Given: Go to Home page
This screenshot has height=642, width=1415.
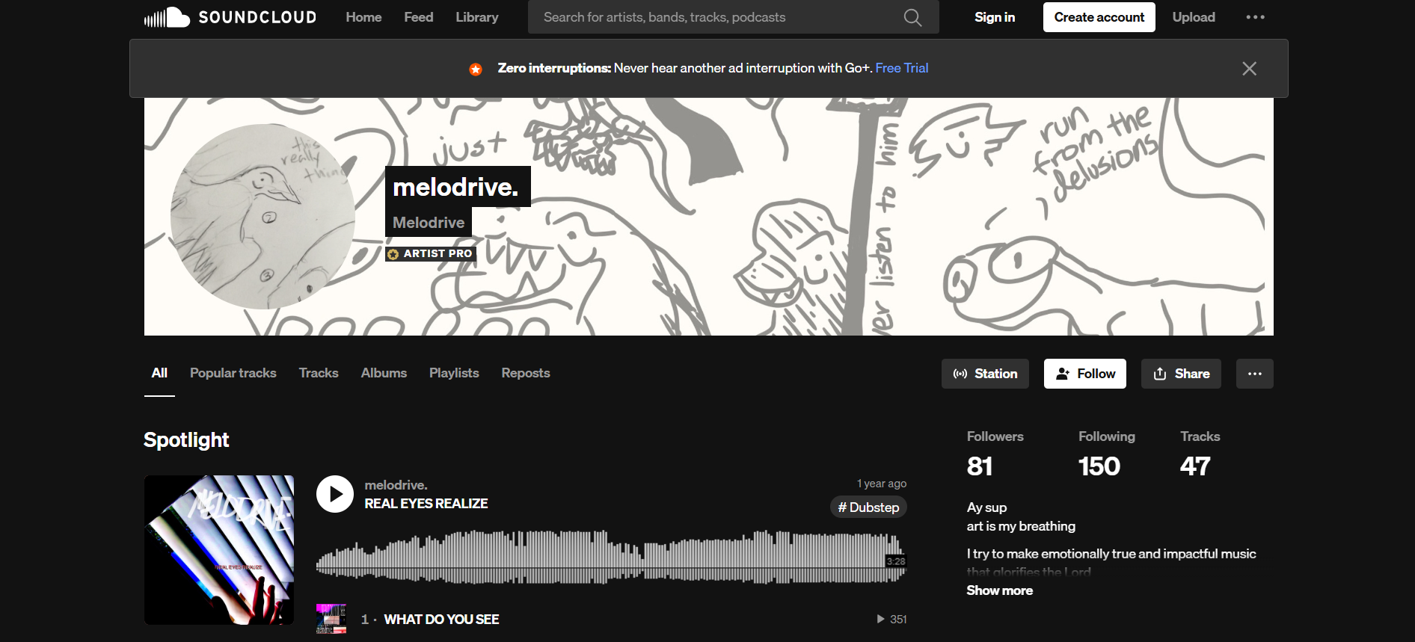Looking at the screenshot, I should pyautogui.click(x=363, y=17).
